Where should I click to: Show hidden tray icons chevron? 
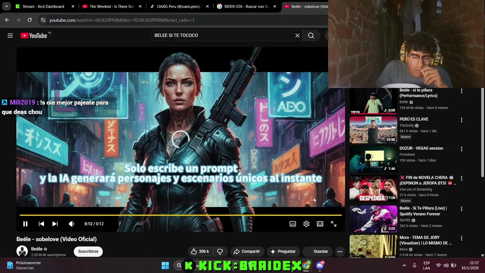point(404,265)
